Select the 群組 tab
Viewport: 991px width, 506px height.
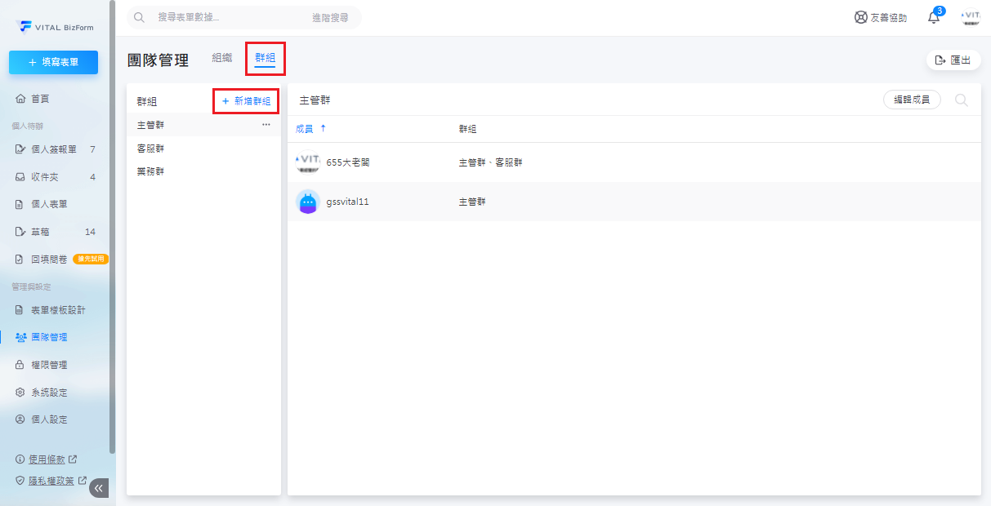265,58
